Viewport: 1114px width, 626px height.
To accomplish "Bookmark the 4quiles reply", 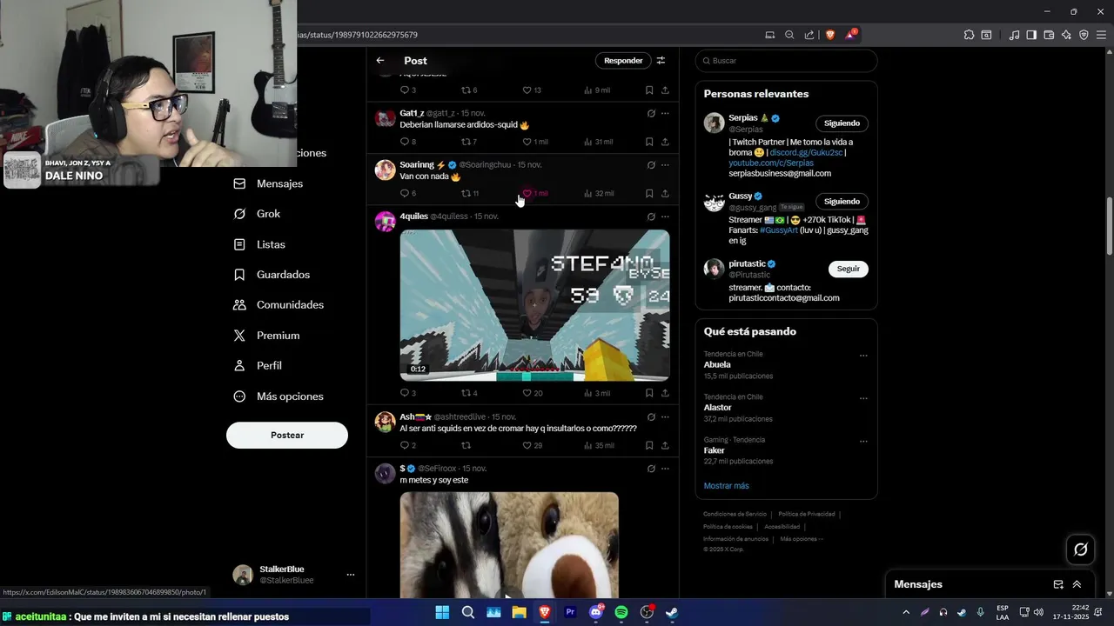I will 649,393.
